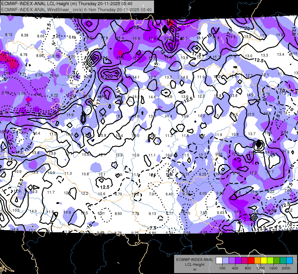Click the legend label '1600'
298x274 pixels.
tap(273, 268)
